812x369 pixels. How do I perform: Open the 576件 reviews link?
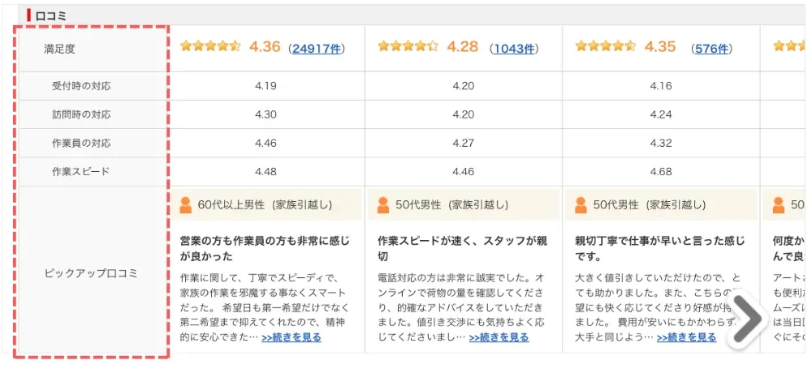[x=711, y=49]
